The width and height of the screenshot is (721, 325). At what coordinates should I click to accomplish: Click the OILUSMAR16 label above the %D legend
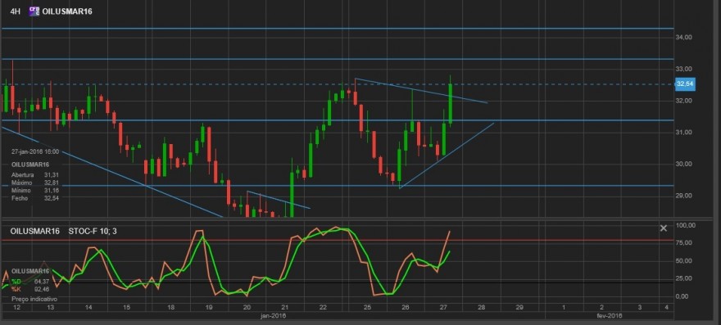point(29,271)
